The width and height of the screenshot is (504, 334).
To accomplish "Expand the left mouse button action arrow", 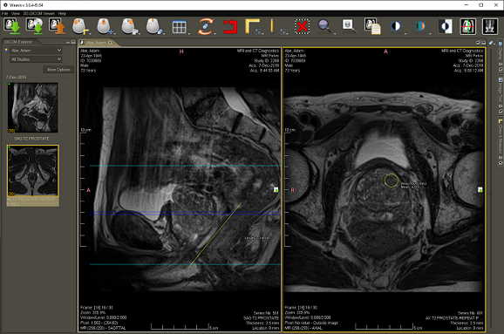I will (x=90, y=33).
